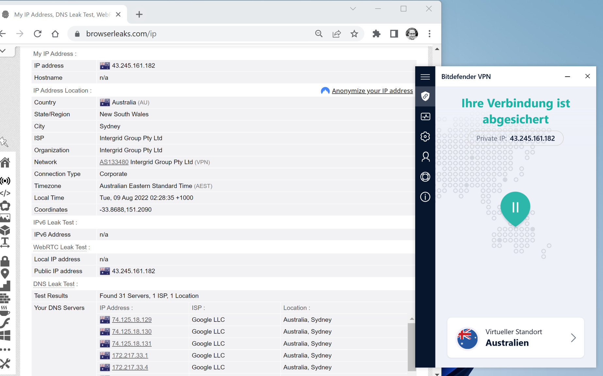Open the zoom magnifier in address bar
The height and width of the screenshot is (376, 603).
[x=319, y=34]
